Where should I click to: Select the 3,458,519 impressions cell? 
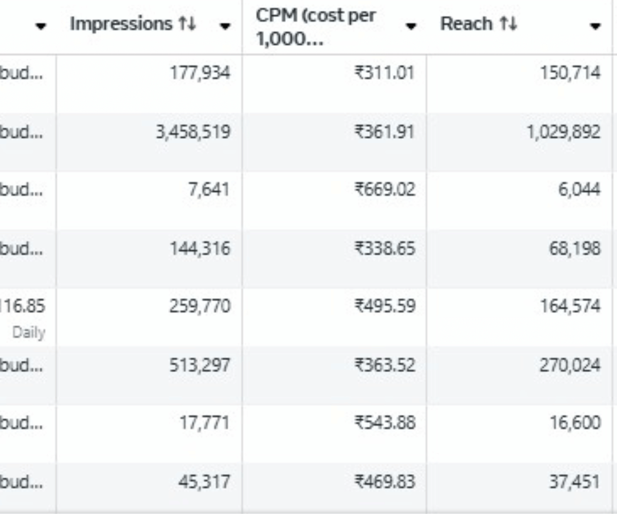[x=193, y=132]
